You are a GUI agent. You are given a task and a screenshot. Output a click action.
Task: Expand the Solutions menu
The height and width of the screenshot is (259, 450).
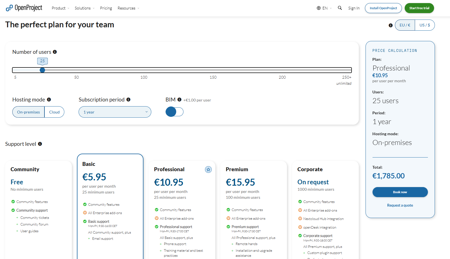(84, 8)
